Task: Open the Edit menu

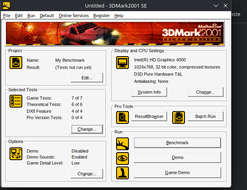Action: [x=19, y=16]
